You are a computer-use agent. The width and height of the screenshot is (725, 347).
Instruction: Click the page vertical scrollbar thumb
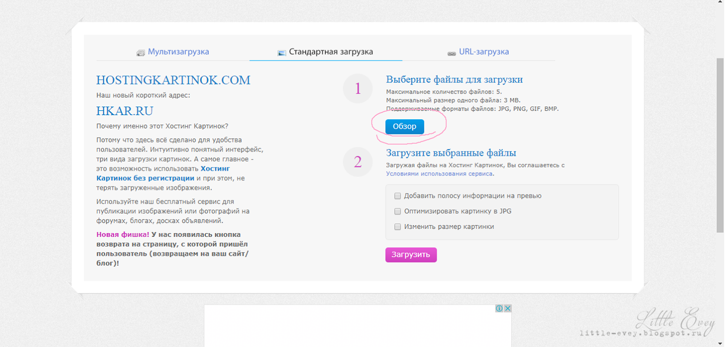pyautogui.click(x=720, y=145)
